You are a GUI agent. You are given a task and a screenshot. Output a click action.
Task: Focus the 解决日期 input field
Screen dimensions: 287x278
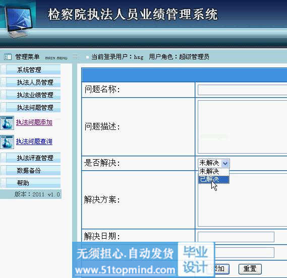point(236,237)
